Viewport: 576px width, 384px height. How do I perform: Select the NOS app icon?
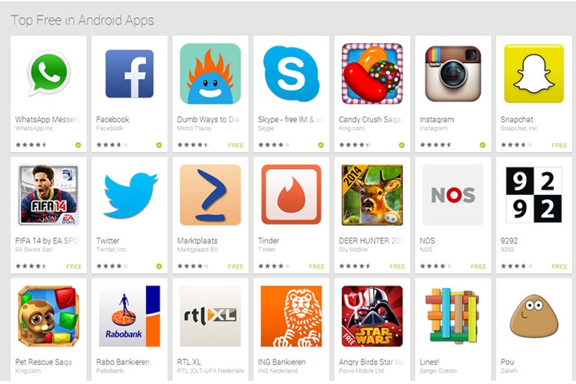[x=453, y=195]
